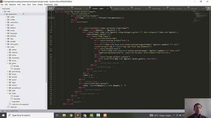Open the Preferences menu
Viewport: 211px width, 118px height.
pyautogui.click(x=48, y=4)
